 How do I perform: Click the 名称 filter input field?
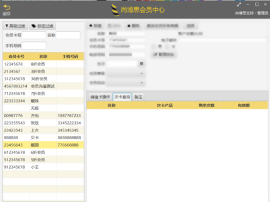(x=68, y=35)
